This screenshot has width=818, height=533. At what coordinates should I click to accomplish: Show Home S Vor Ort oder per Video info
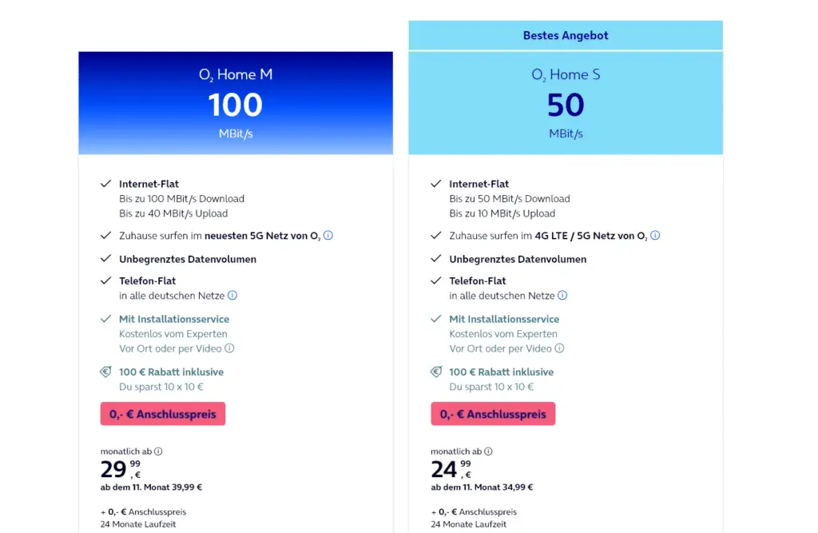559,348
